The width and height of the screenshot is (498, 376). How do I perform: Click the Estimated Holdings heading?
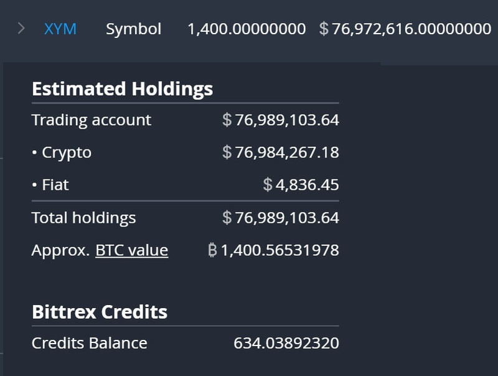coord(122,88)
